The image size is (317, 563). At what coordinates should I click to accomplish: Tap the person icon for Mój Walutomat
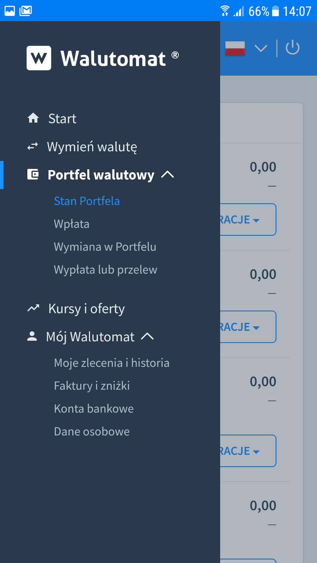(32, 336)
